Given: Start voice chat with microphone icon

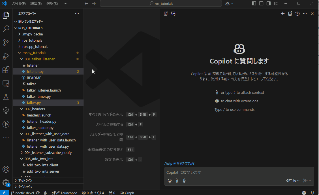Looking at the screenshot, I should tap(184, 181).
